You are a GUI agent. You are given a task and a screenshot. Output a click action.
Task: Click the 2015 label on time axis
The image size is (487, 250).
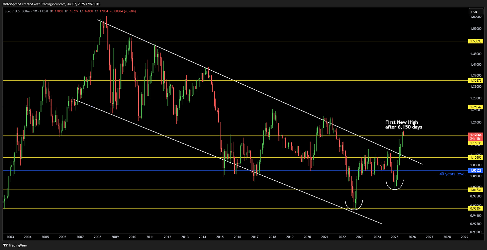220,237
